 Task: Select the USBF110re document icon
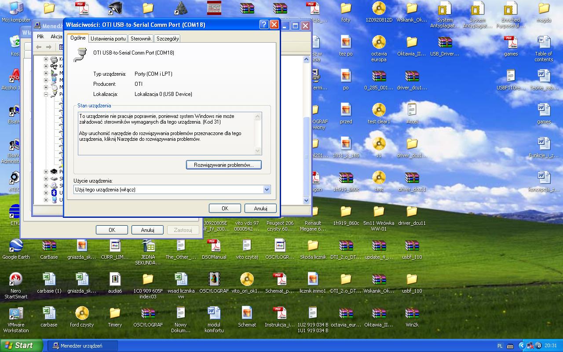pos(511,79)
